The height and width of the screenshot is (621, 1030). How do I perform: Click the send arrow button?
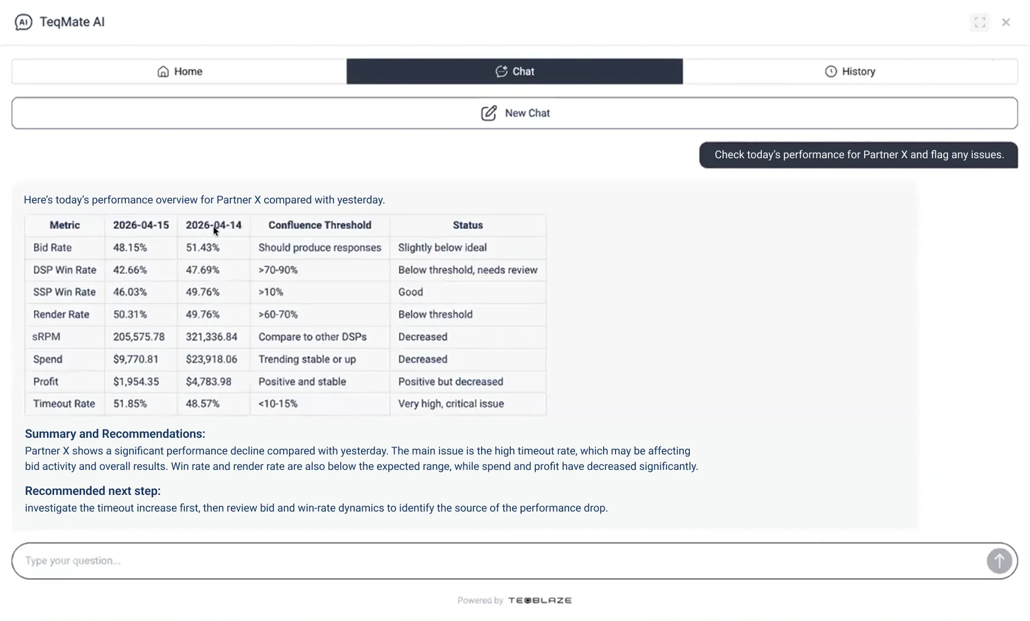999,560
